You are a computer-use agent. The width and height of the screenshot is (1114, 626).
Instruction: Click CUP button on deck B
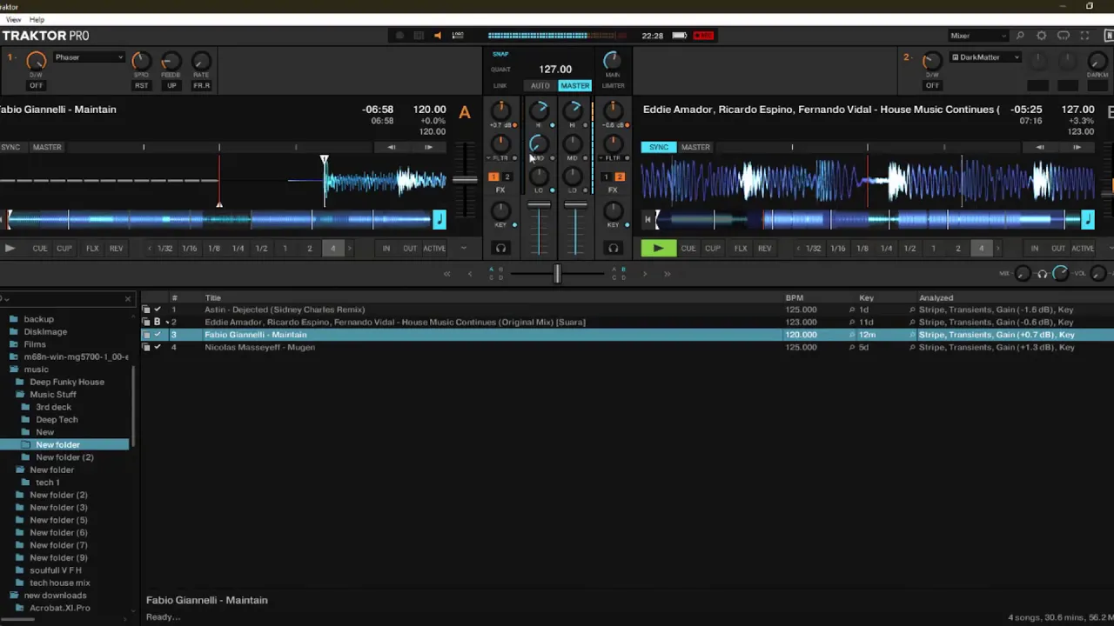pos(712,249)
